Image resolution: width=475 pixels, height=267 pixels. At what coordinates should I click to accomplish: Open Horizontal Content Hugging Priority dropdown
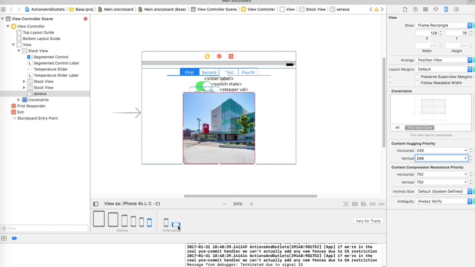(465, 151)
